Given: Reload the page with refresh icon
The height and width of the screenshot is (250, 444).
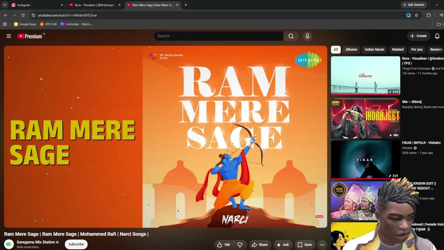Looking at the screenshot, I should [23, 15].
